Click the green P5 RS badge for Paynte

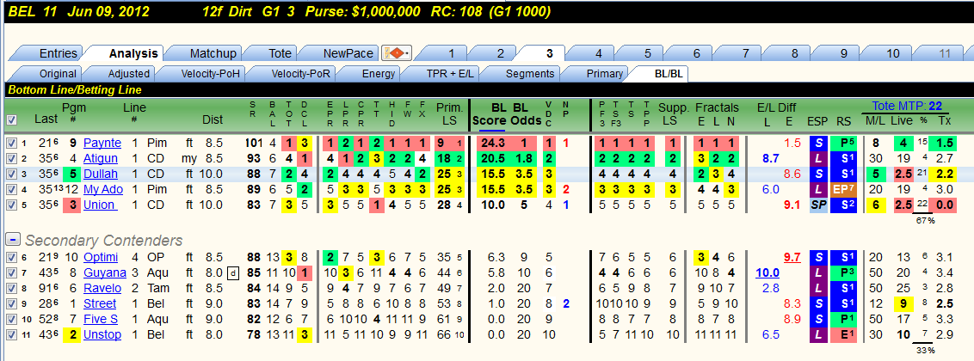[843, 144]
